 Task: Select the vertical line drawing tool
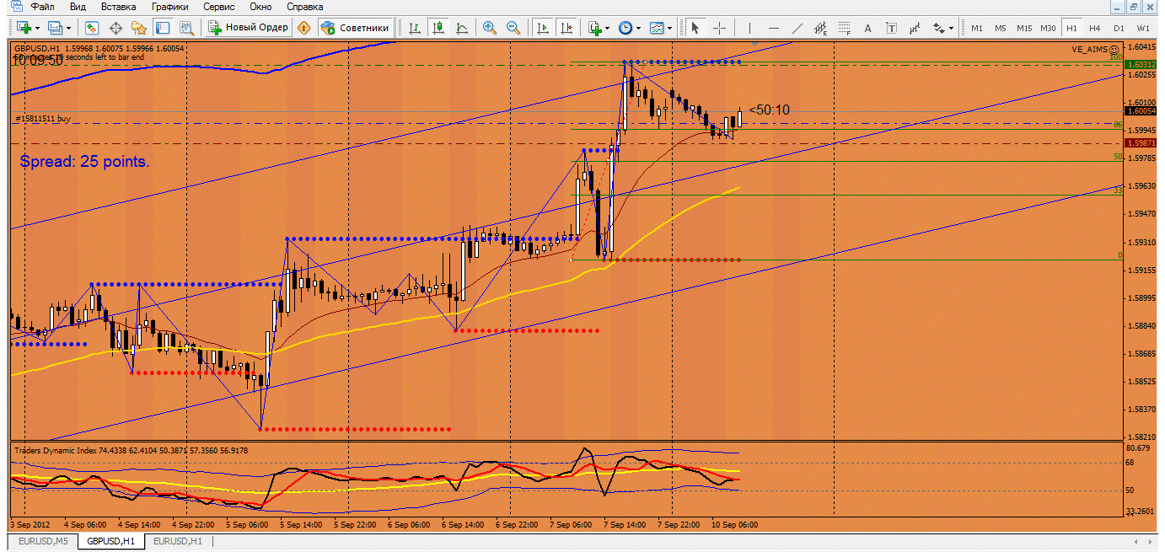[x=749, y=28]
